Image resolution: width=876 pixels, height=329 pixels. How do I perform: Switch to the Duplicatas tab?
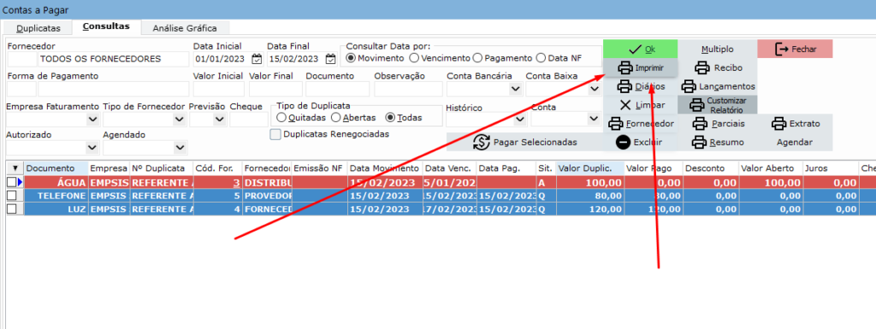tap(38, 28)
